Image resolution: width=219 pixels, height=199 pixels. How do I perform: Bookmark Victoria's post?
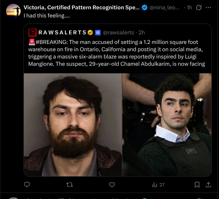pos(197,184)
